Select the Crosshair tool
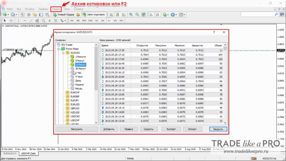The image size is (286, 161). [x=11, y=21]
